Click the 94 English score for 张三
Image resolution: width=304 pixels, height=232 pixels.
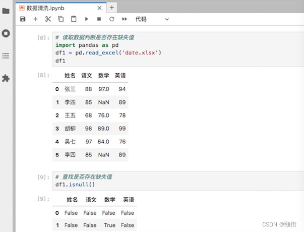pyautogui.click(x=122, y=89)
